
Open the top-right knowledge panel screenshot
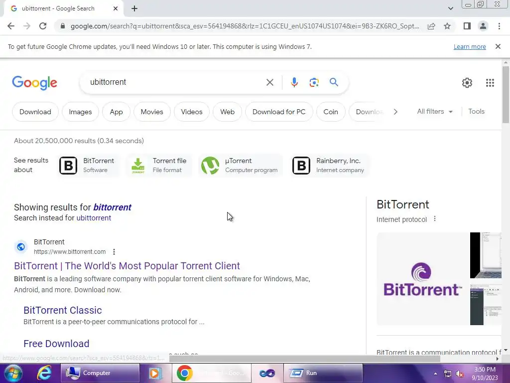pos(486,255)
